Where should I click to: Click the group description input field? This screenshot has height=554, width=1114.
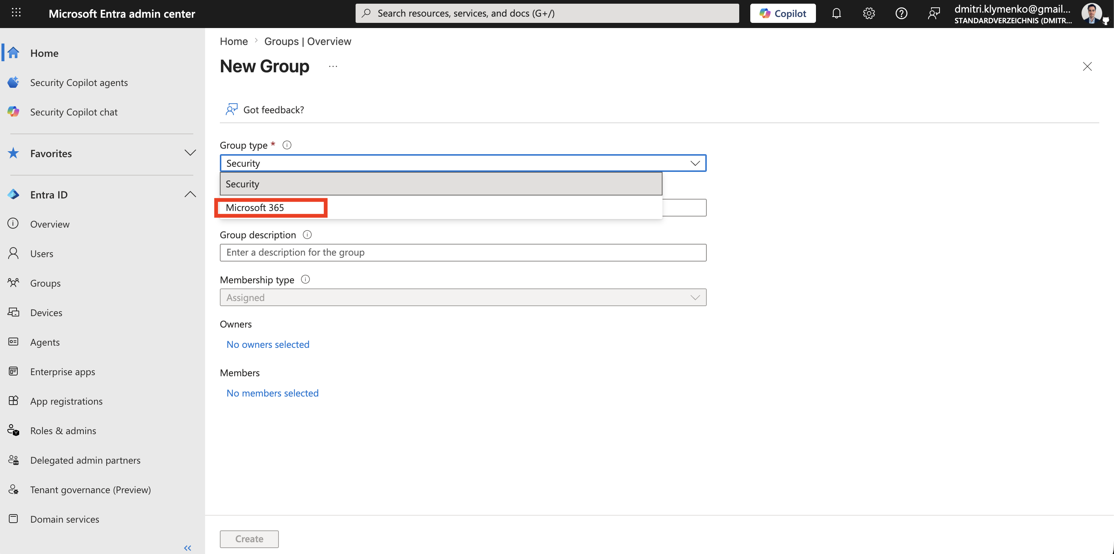tap(463, 253)
